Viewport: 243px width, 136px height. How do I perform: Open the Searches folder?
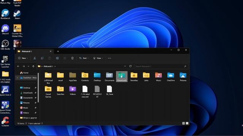(60, 91)
